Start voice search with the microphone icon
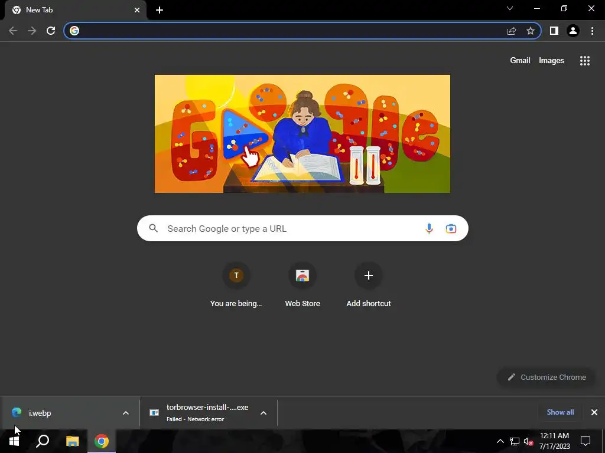The height and width of the screenshot is (453, 605). coord(429,228)
